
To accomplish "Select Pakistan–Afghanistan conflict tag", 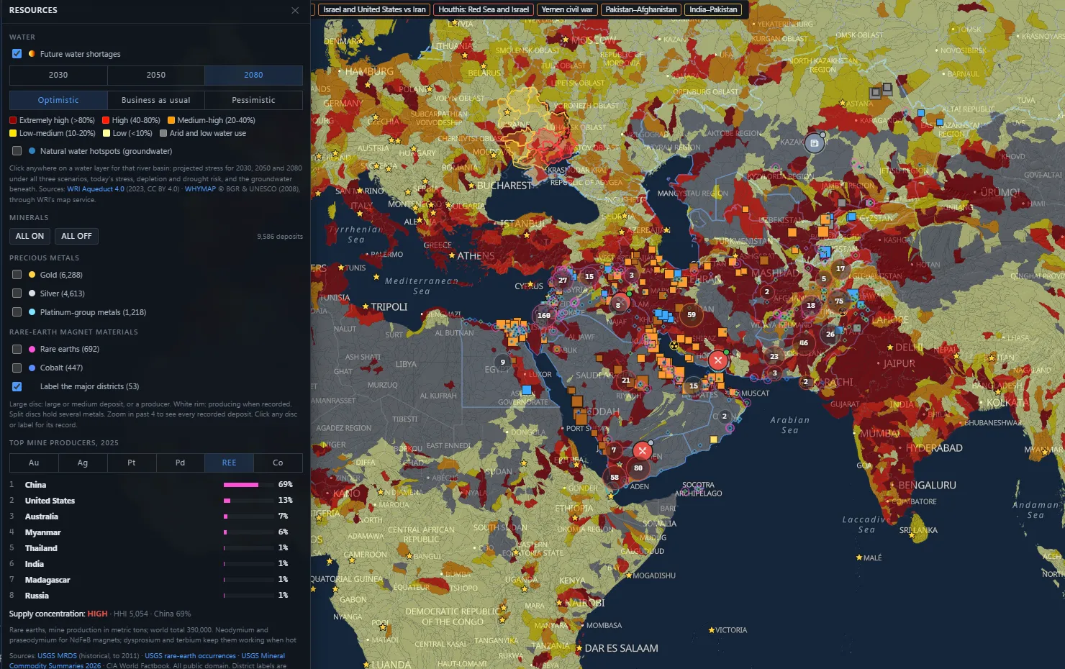I will (641, 9).
